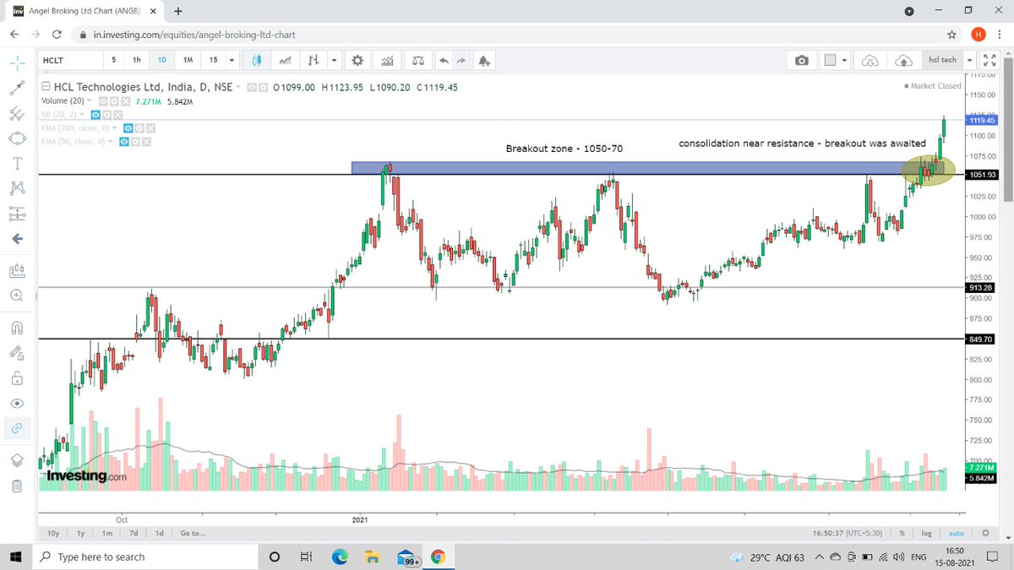Expand the interval dropdown arrow
1014x570 pixels.
tap(231, 61)
